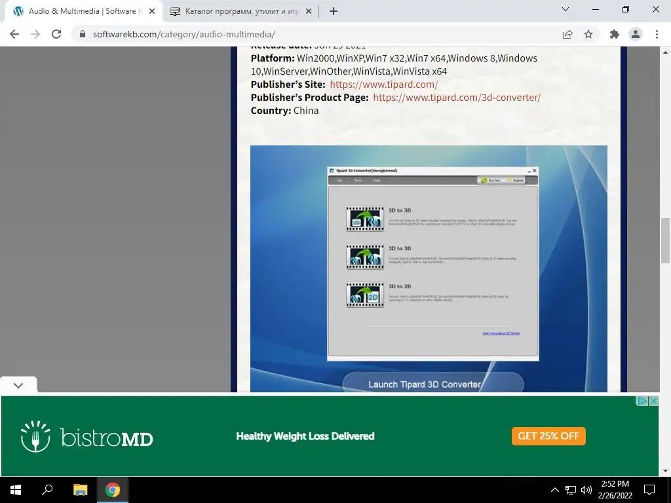Show hidden system tray icons
This screenshot has height=503, width=671.
pos(554,490)
